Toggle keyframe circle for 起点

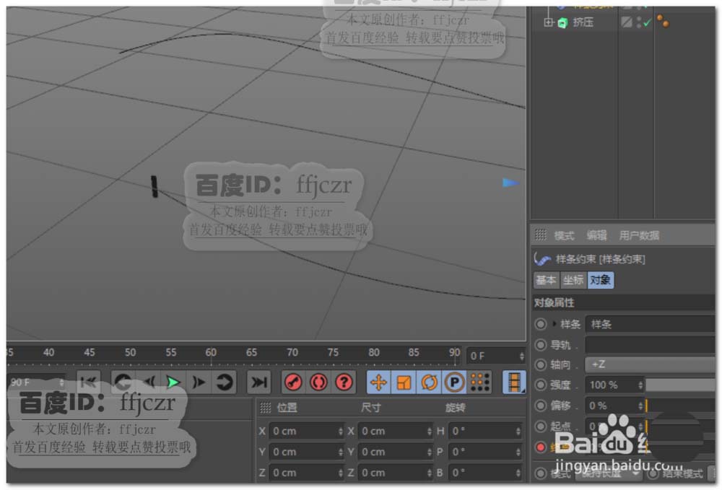pos(541,426)
